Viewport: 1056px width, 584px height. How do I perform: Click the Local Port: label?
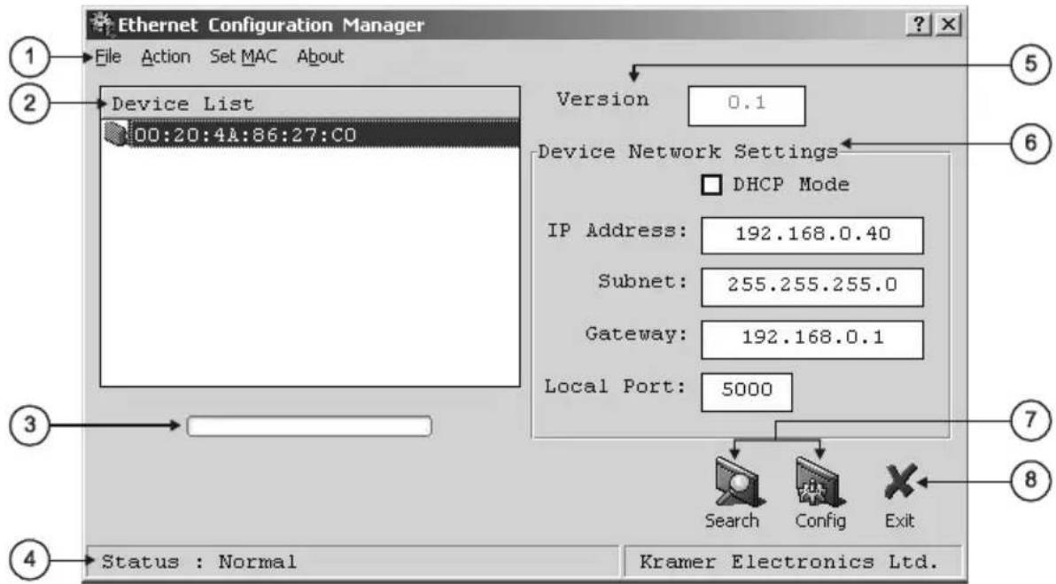click(615, 386)
